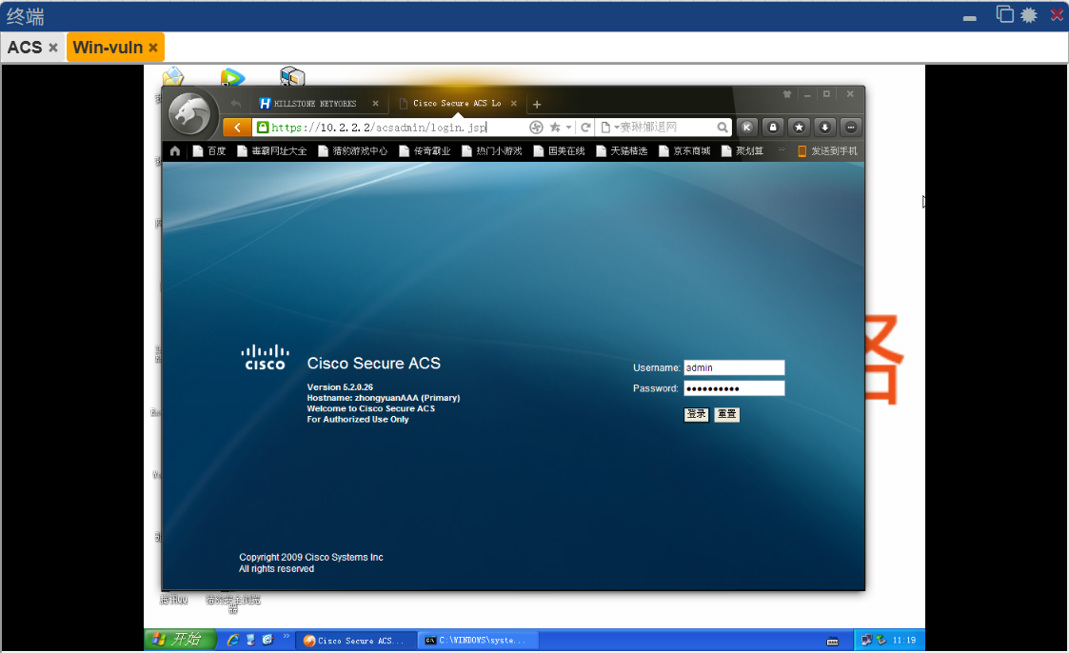This screenshot has height=653, width=1069.
Task: Open the 毒霸网址大全 bookmark
Action: coord(272,150)
